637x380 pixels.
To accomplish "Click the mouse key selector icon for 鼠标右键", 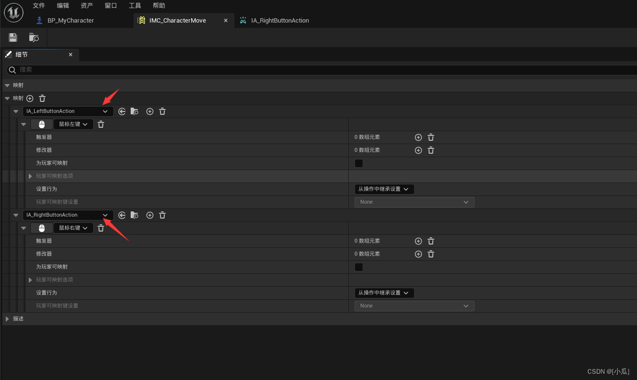I will (41, 228).
